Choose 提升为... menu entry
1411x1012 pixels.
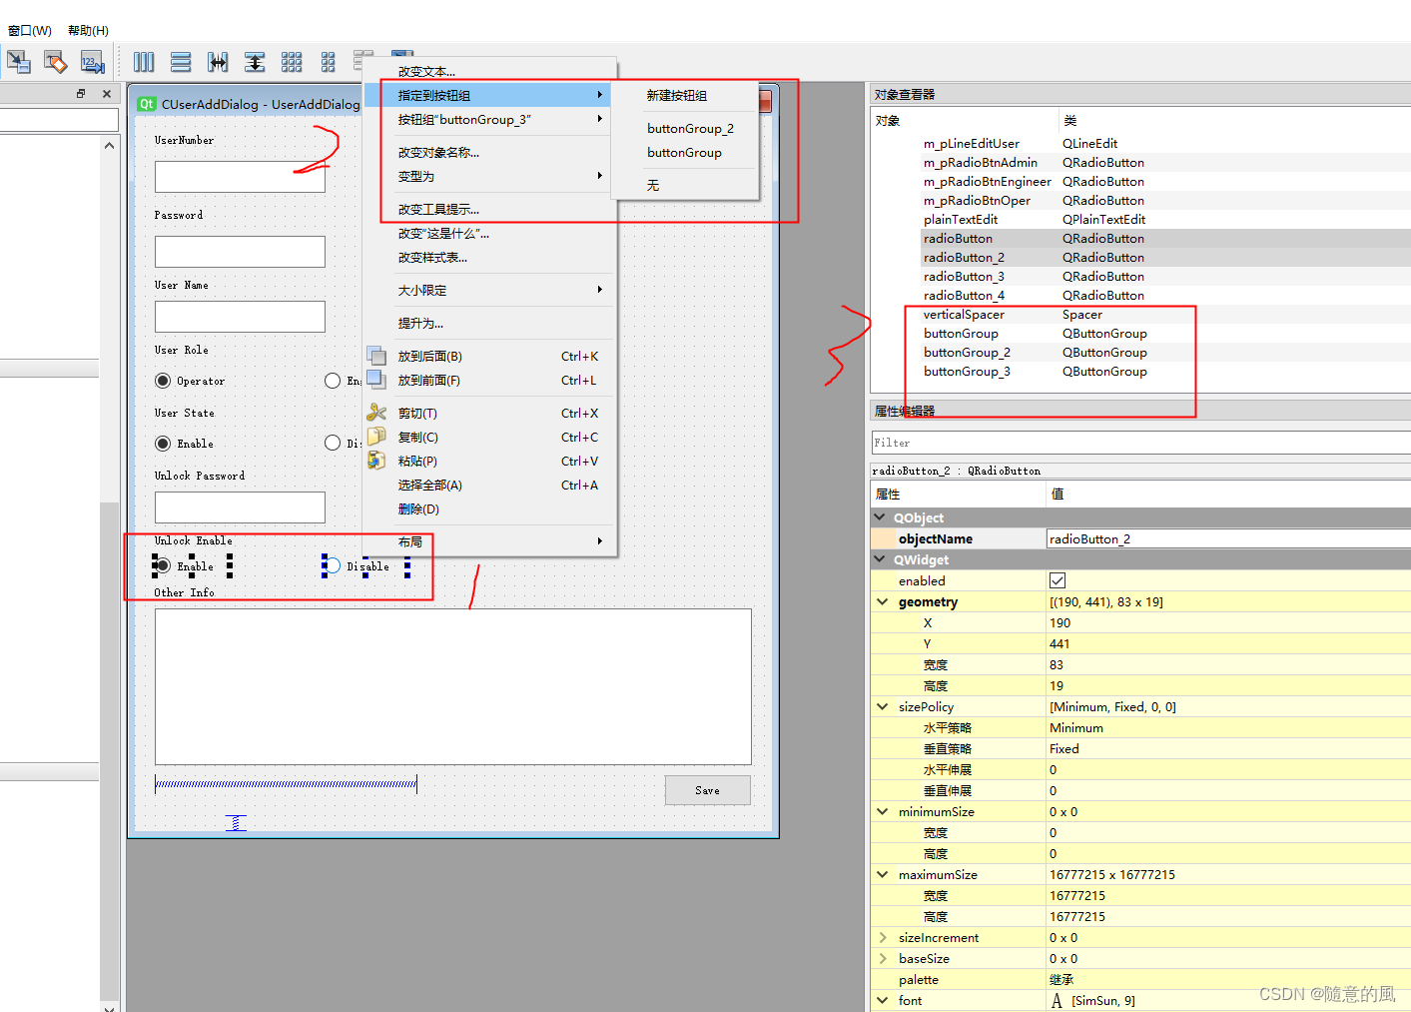pyautogui.click(x=489, y=323)
